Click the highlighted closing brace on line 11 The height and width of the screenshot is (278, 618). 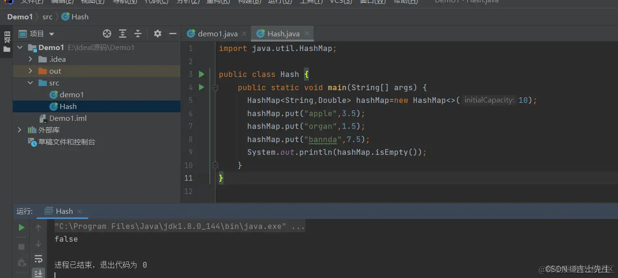tap(221, 178)
